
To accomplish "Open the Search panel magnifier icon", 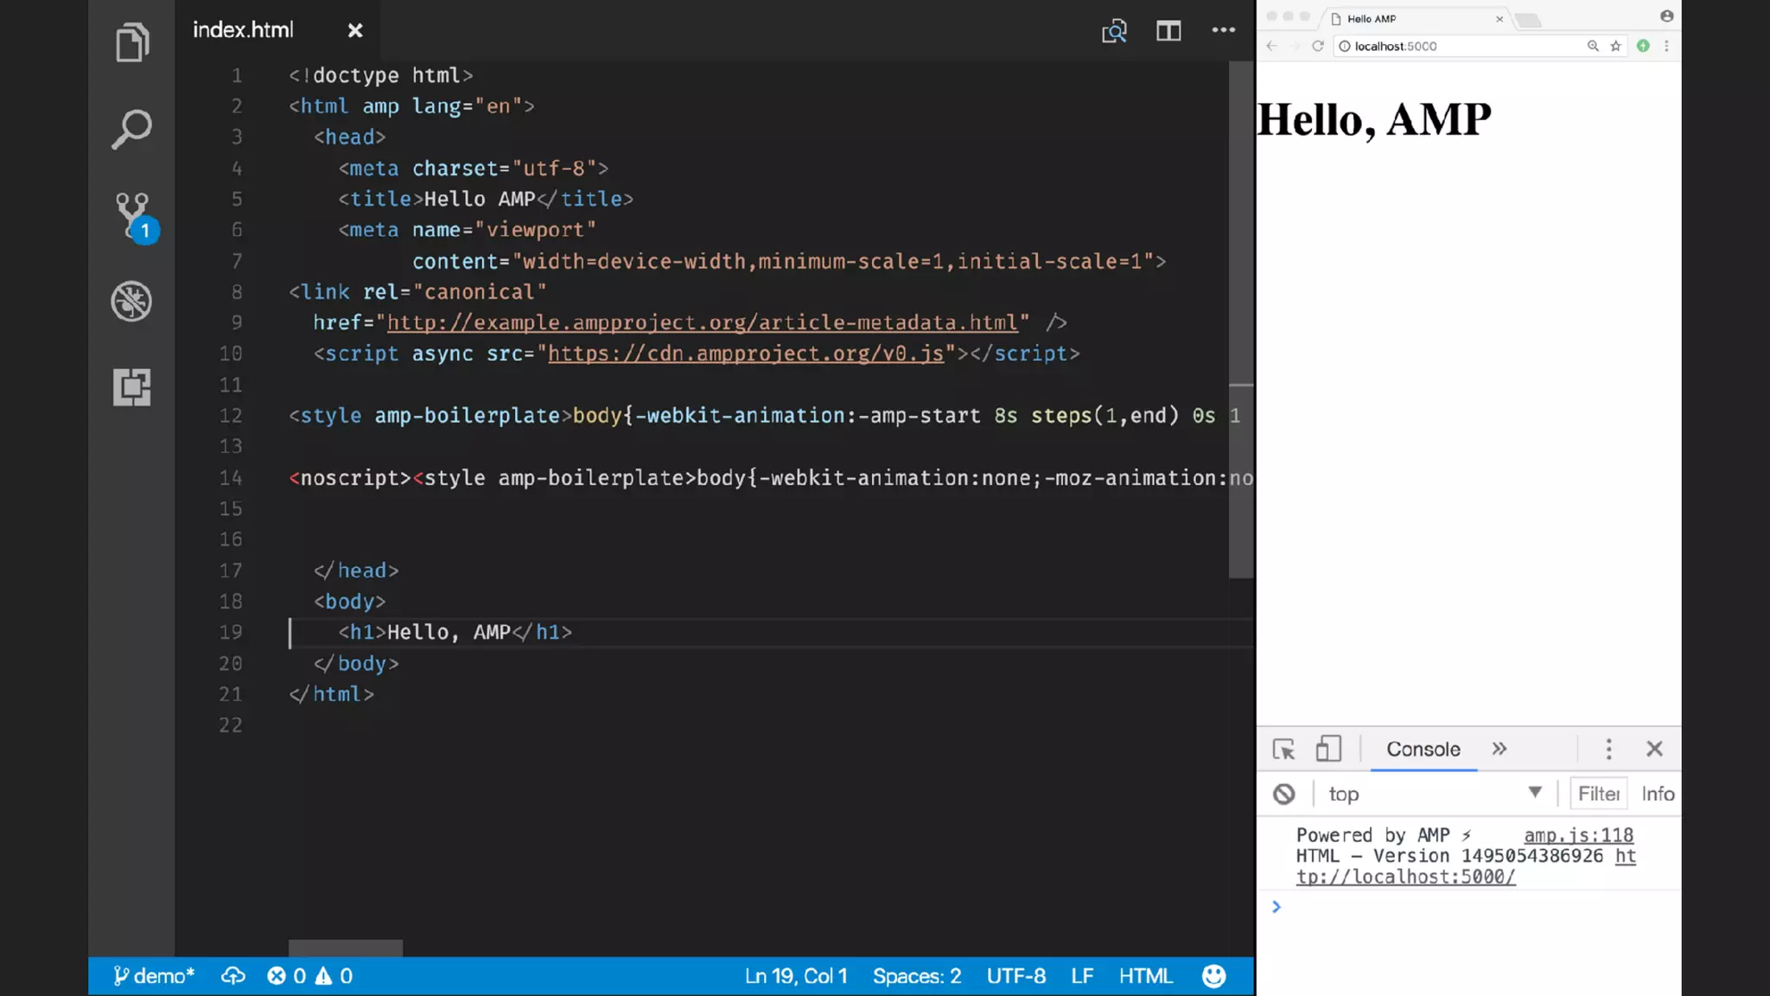I will coord(132,130).
